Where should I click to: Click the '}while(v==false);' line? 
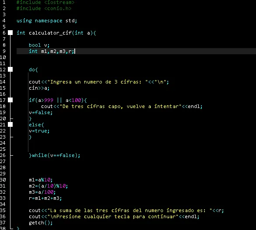(x=55, y=155)
